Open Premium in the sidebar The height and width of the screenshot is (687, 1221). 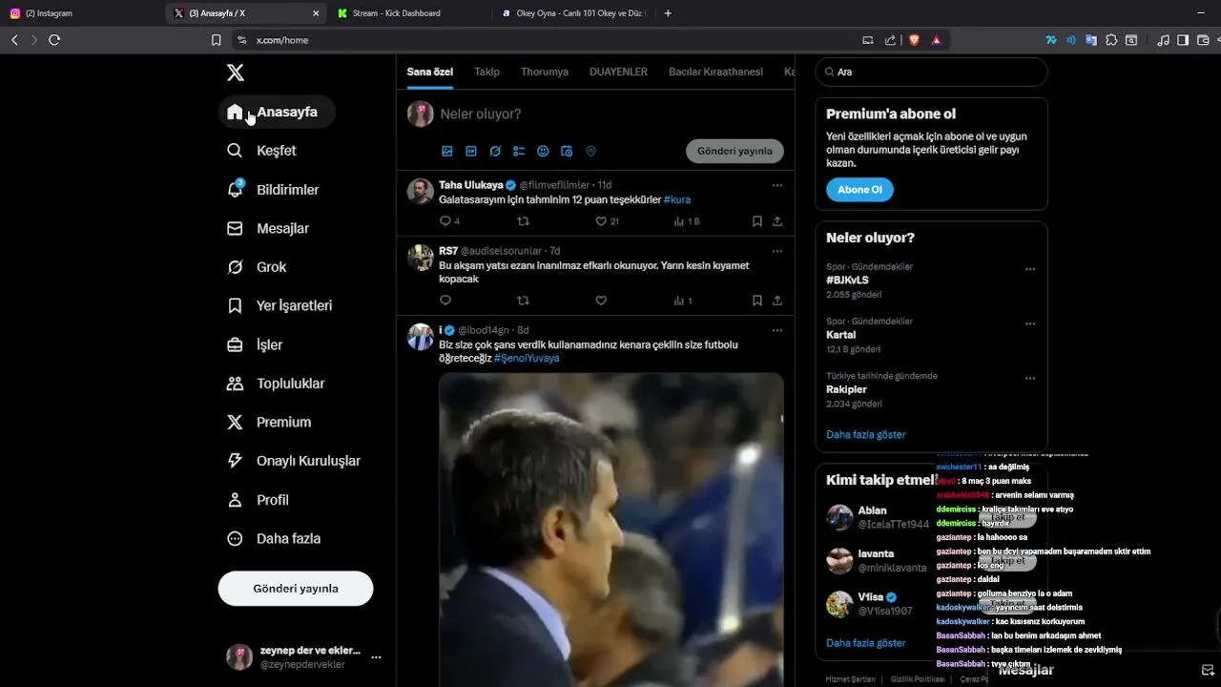[269, 422]
